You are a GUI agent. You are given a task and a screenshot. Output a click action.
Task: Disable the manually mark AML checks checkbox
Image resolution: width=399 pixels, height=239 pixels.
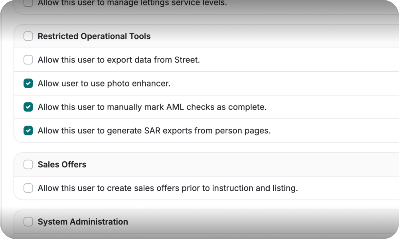28,107
